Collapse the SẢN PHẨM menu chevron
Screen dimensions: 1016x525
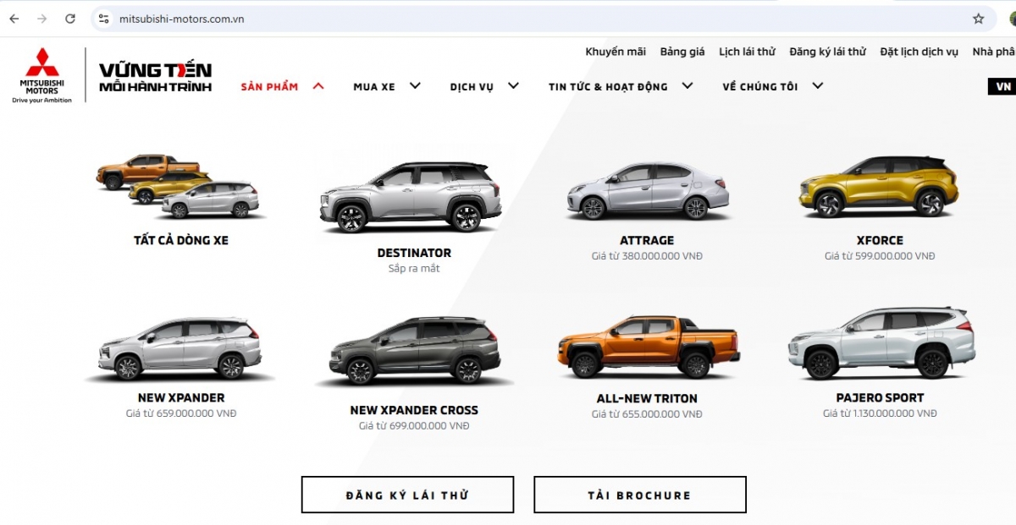318,85
